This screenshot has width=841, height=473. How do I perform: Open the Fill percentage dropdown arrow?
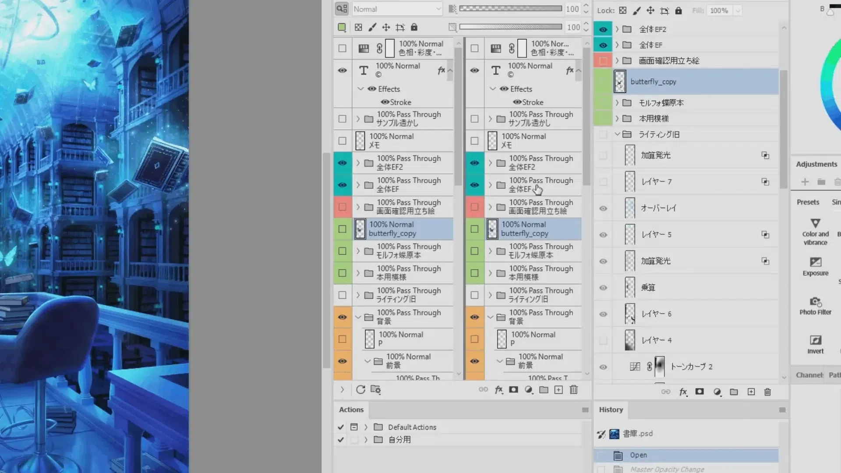click(738, 11)
